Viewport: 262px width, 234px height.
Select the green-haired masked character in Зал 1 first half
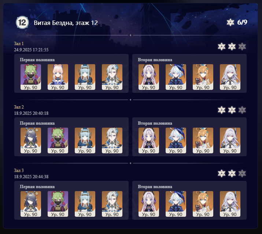tap(31, 77)
